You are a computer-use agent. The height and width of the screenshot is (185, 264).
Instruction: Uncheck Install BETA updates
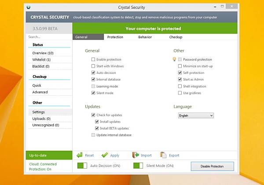(x=97, y=128)
